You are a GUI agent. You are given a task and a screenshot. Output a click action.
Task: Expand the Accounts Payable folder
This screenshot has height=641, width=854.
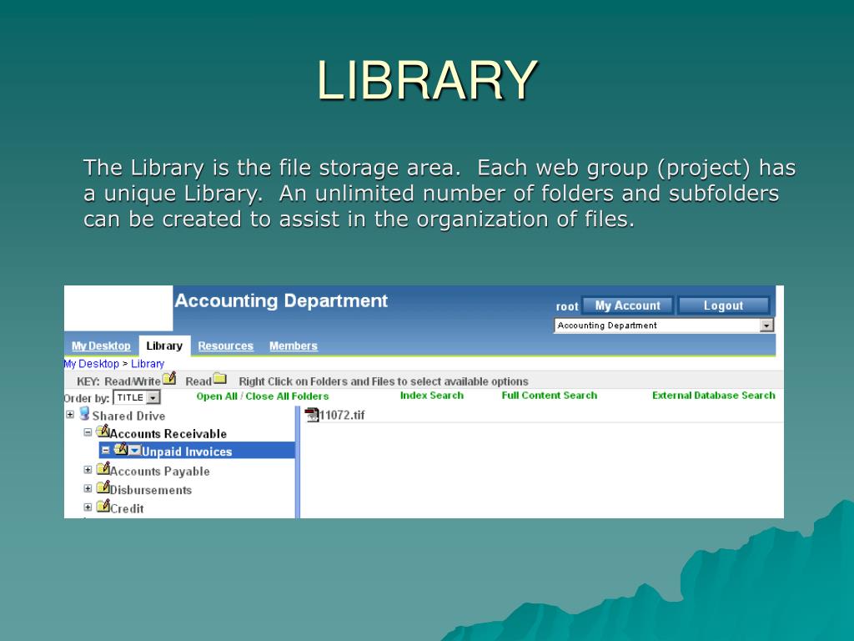pyautogui.click(x=88, y=470)
